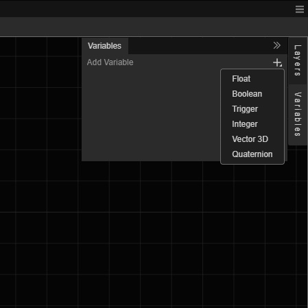
Task: Select Quaternion variable type
Action: (252, 154)
